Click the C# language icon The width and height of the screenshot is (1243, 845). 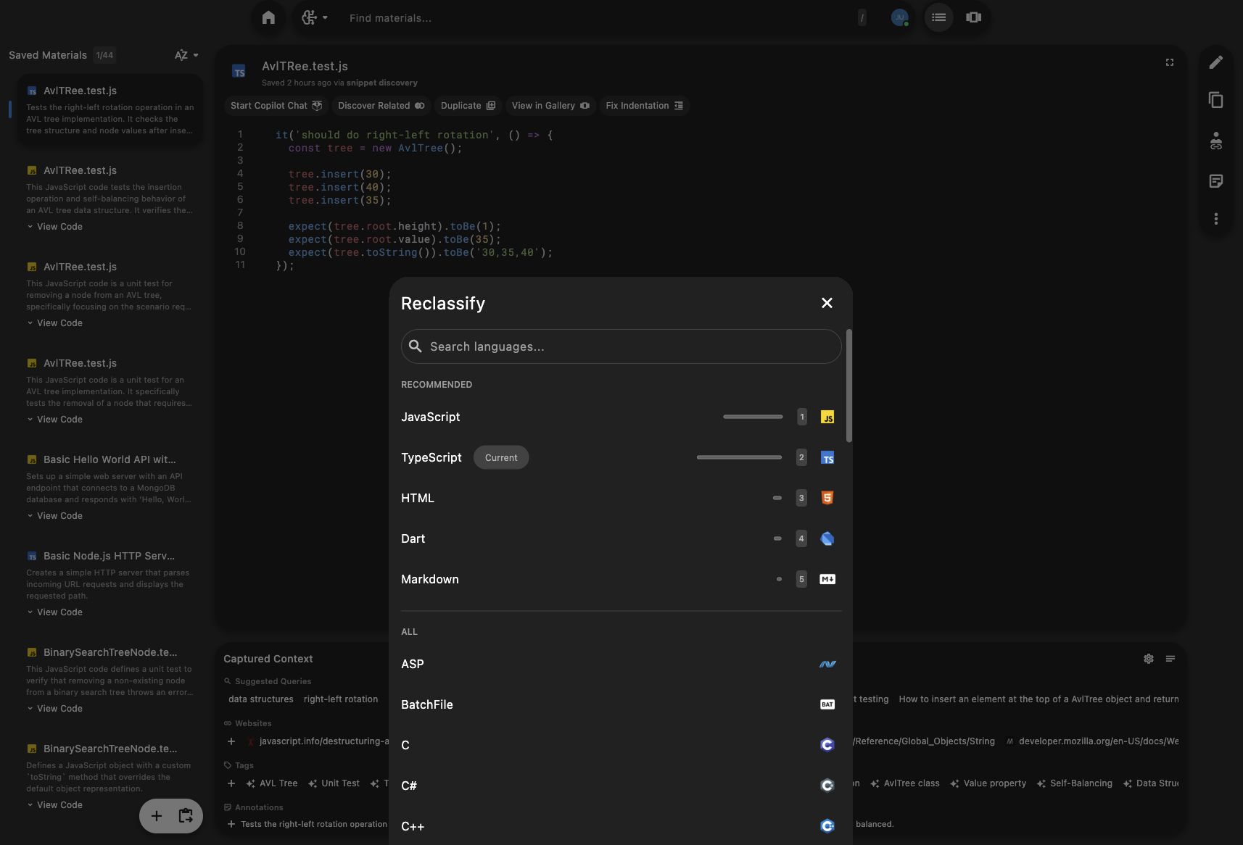(x=827, y=786)
